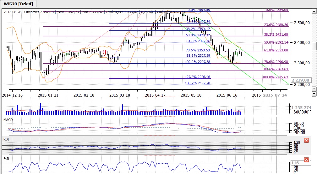The width and height of the screenshot is (317, 174).
Task: Select the purple 0.0% 2559.05 Fibonacci label
Action: [x=277, y=10]
